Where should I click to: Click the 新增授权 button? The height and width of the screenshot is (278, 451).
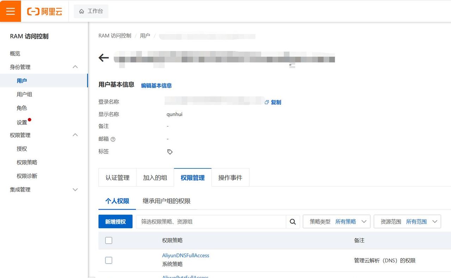click(116, 222)
